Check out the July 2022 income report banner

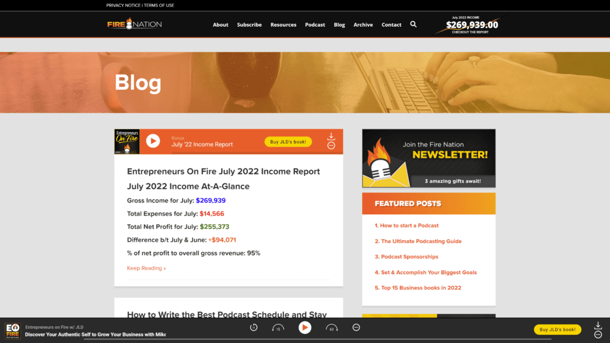point(472,24)
